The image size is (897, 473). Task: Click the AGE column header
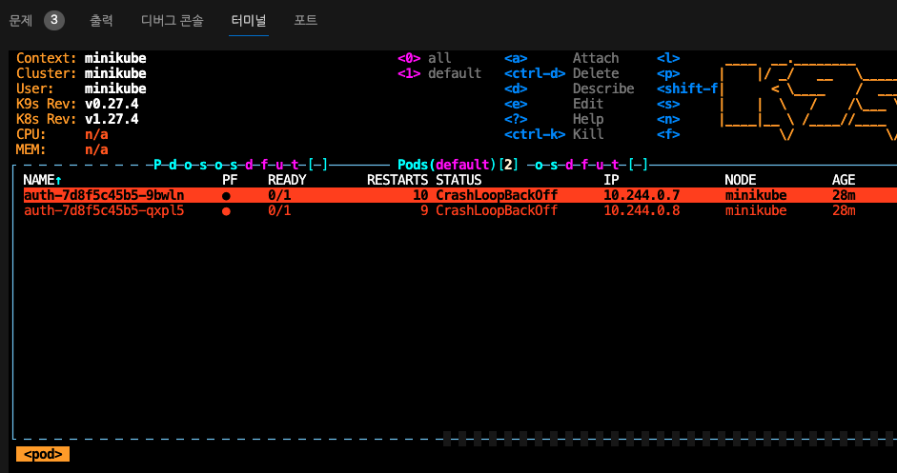[x=844, y=180]
